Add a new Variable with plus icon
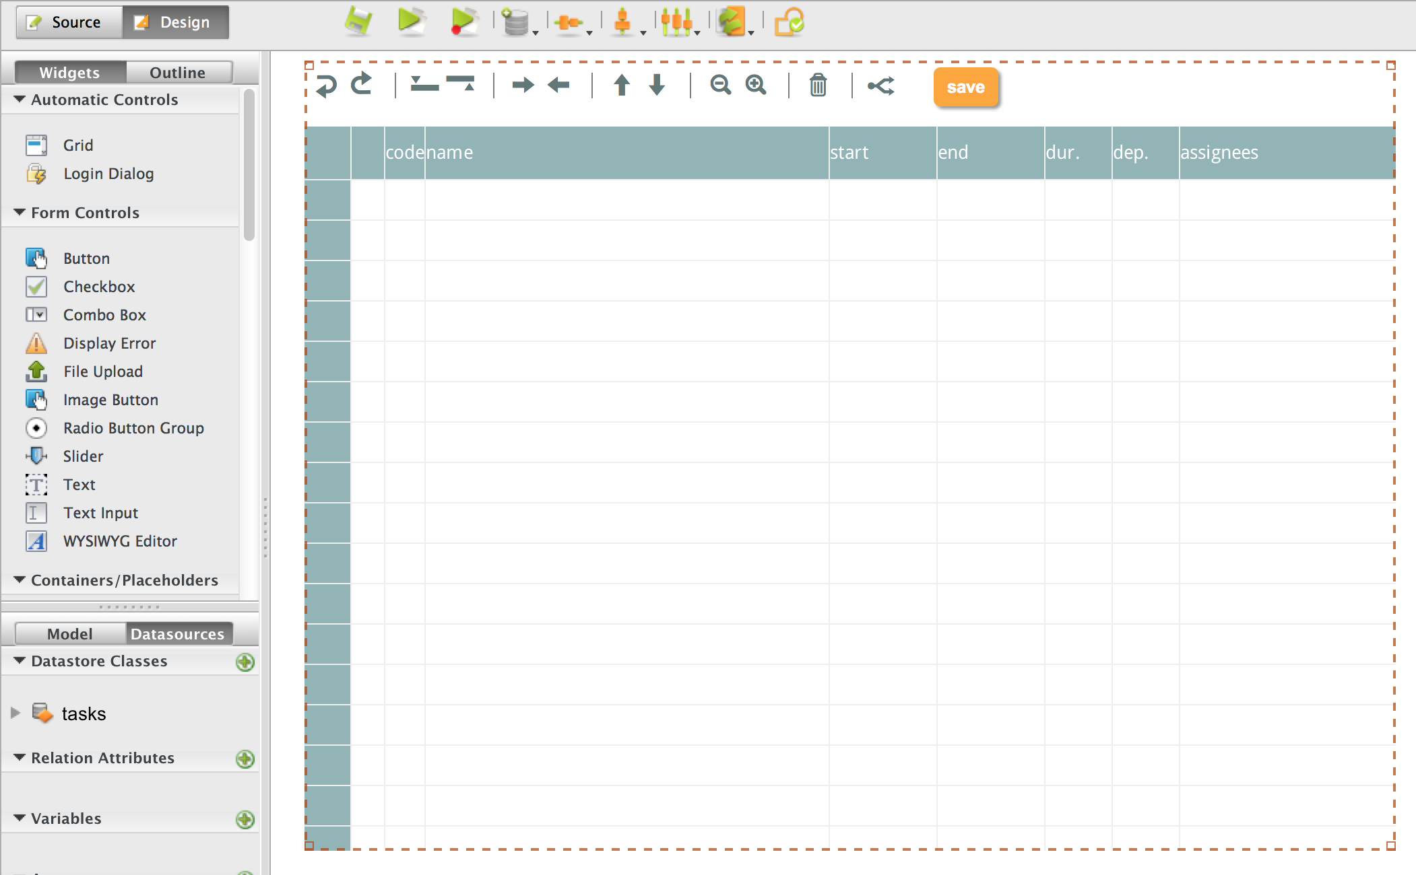 click(x=245, y=819)
